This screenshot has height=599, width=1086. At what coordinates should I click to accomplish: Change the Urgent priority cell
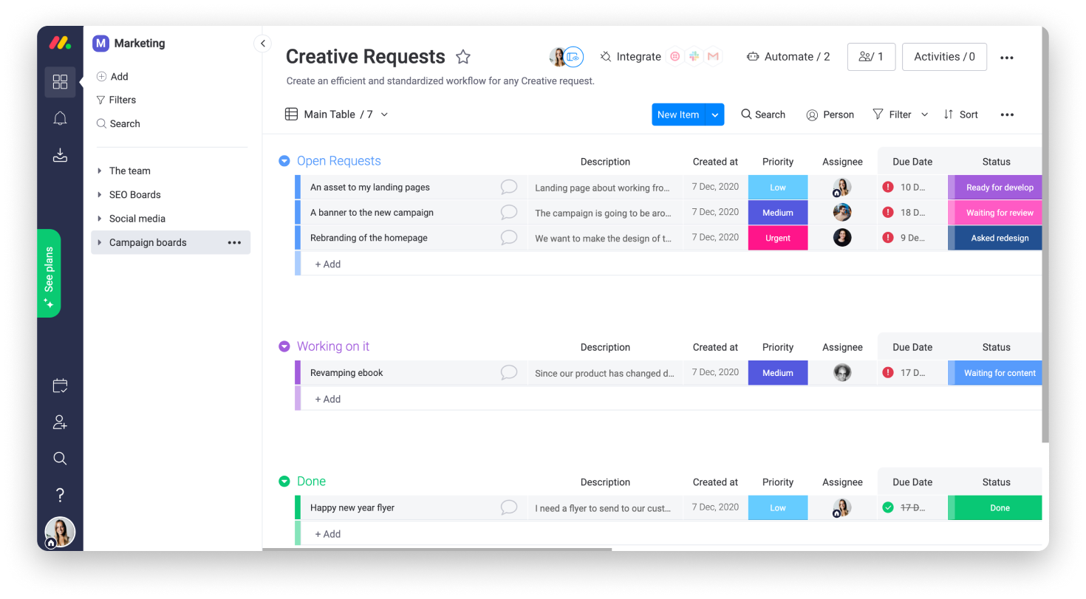(x=778, y=238)
